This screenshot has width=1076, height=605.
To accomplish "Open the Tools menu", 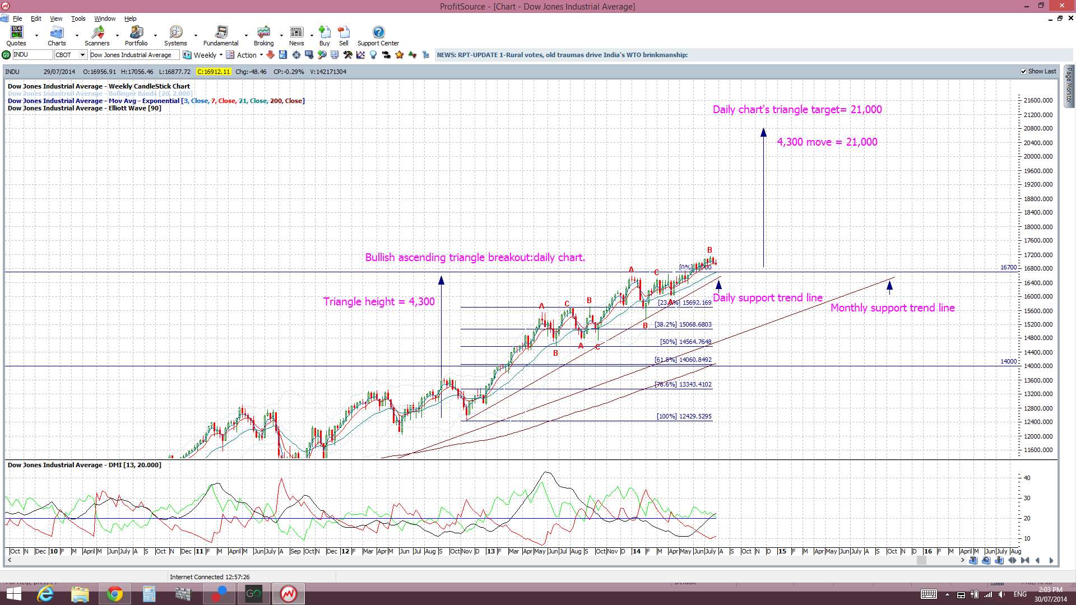I will click(x=78, y=18).
